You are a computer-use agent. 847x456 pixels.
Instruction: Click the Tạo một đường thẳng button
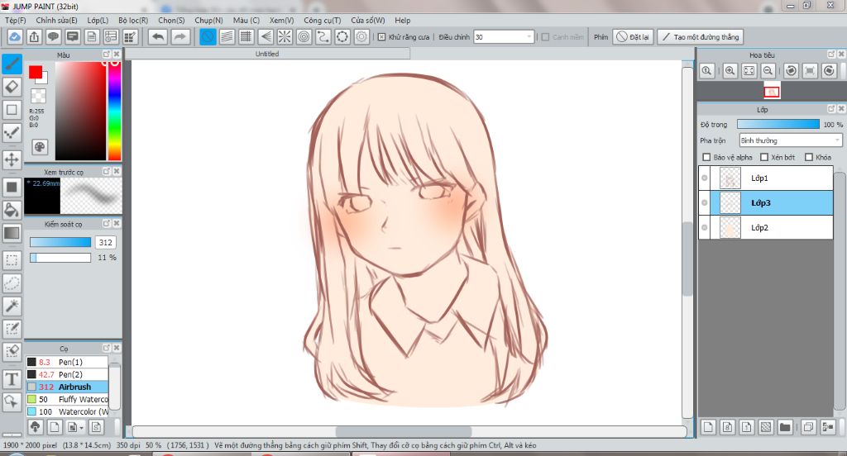[700, 36]
